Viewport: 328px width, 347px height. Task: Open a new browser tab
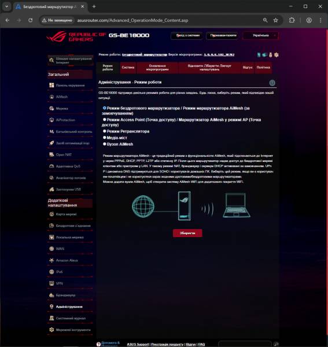click(94, 6)
